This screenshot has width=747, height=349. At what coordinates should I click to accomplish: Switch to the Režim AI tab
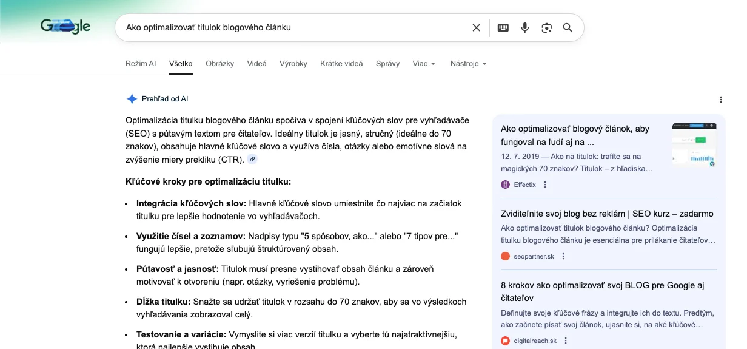(141, 64)
